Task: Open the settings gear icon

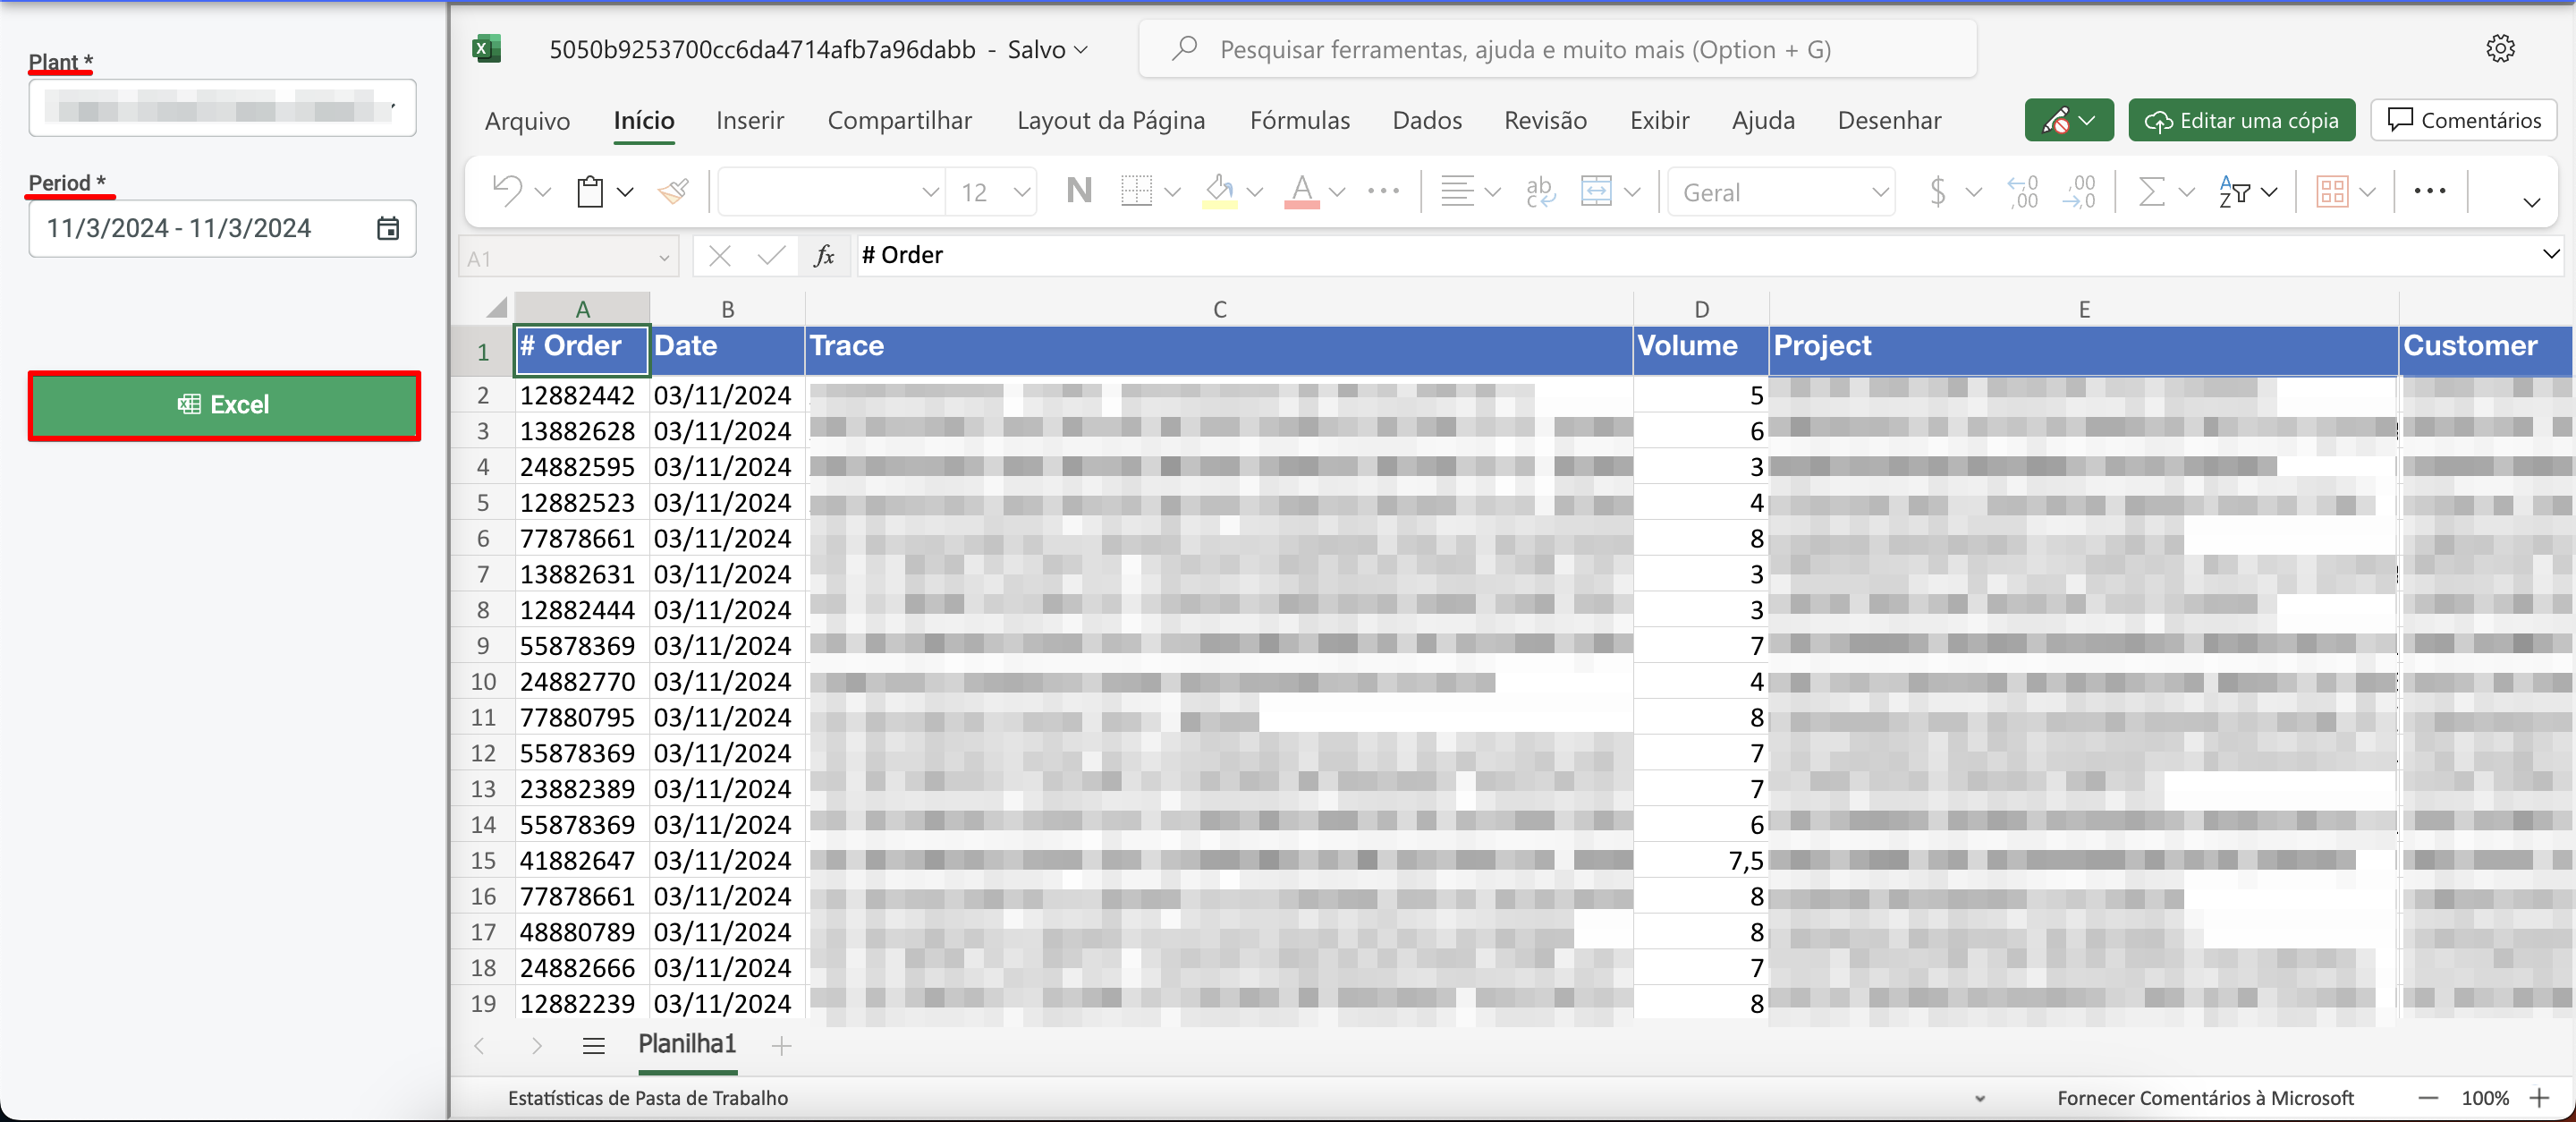Action: [x=2499, y=49]
